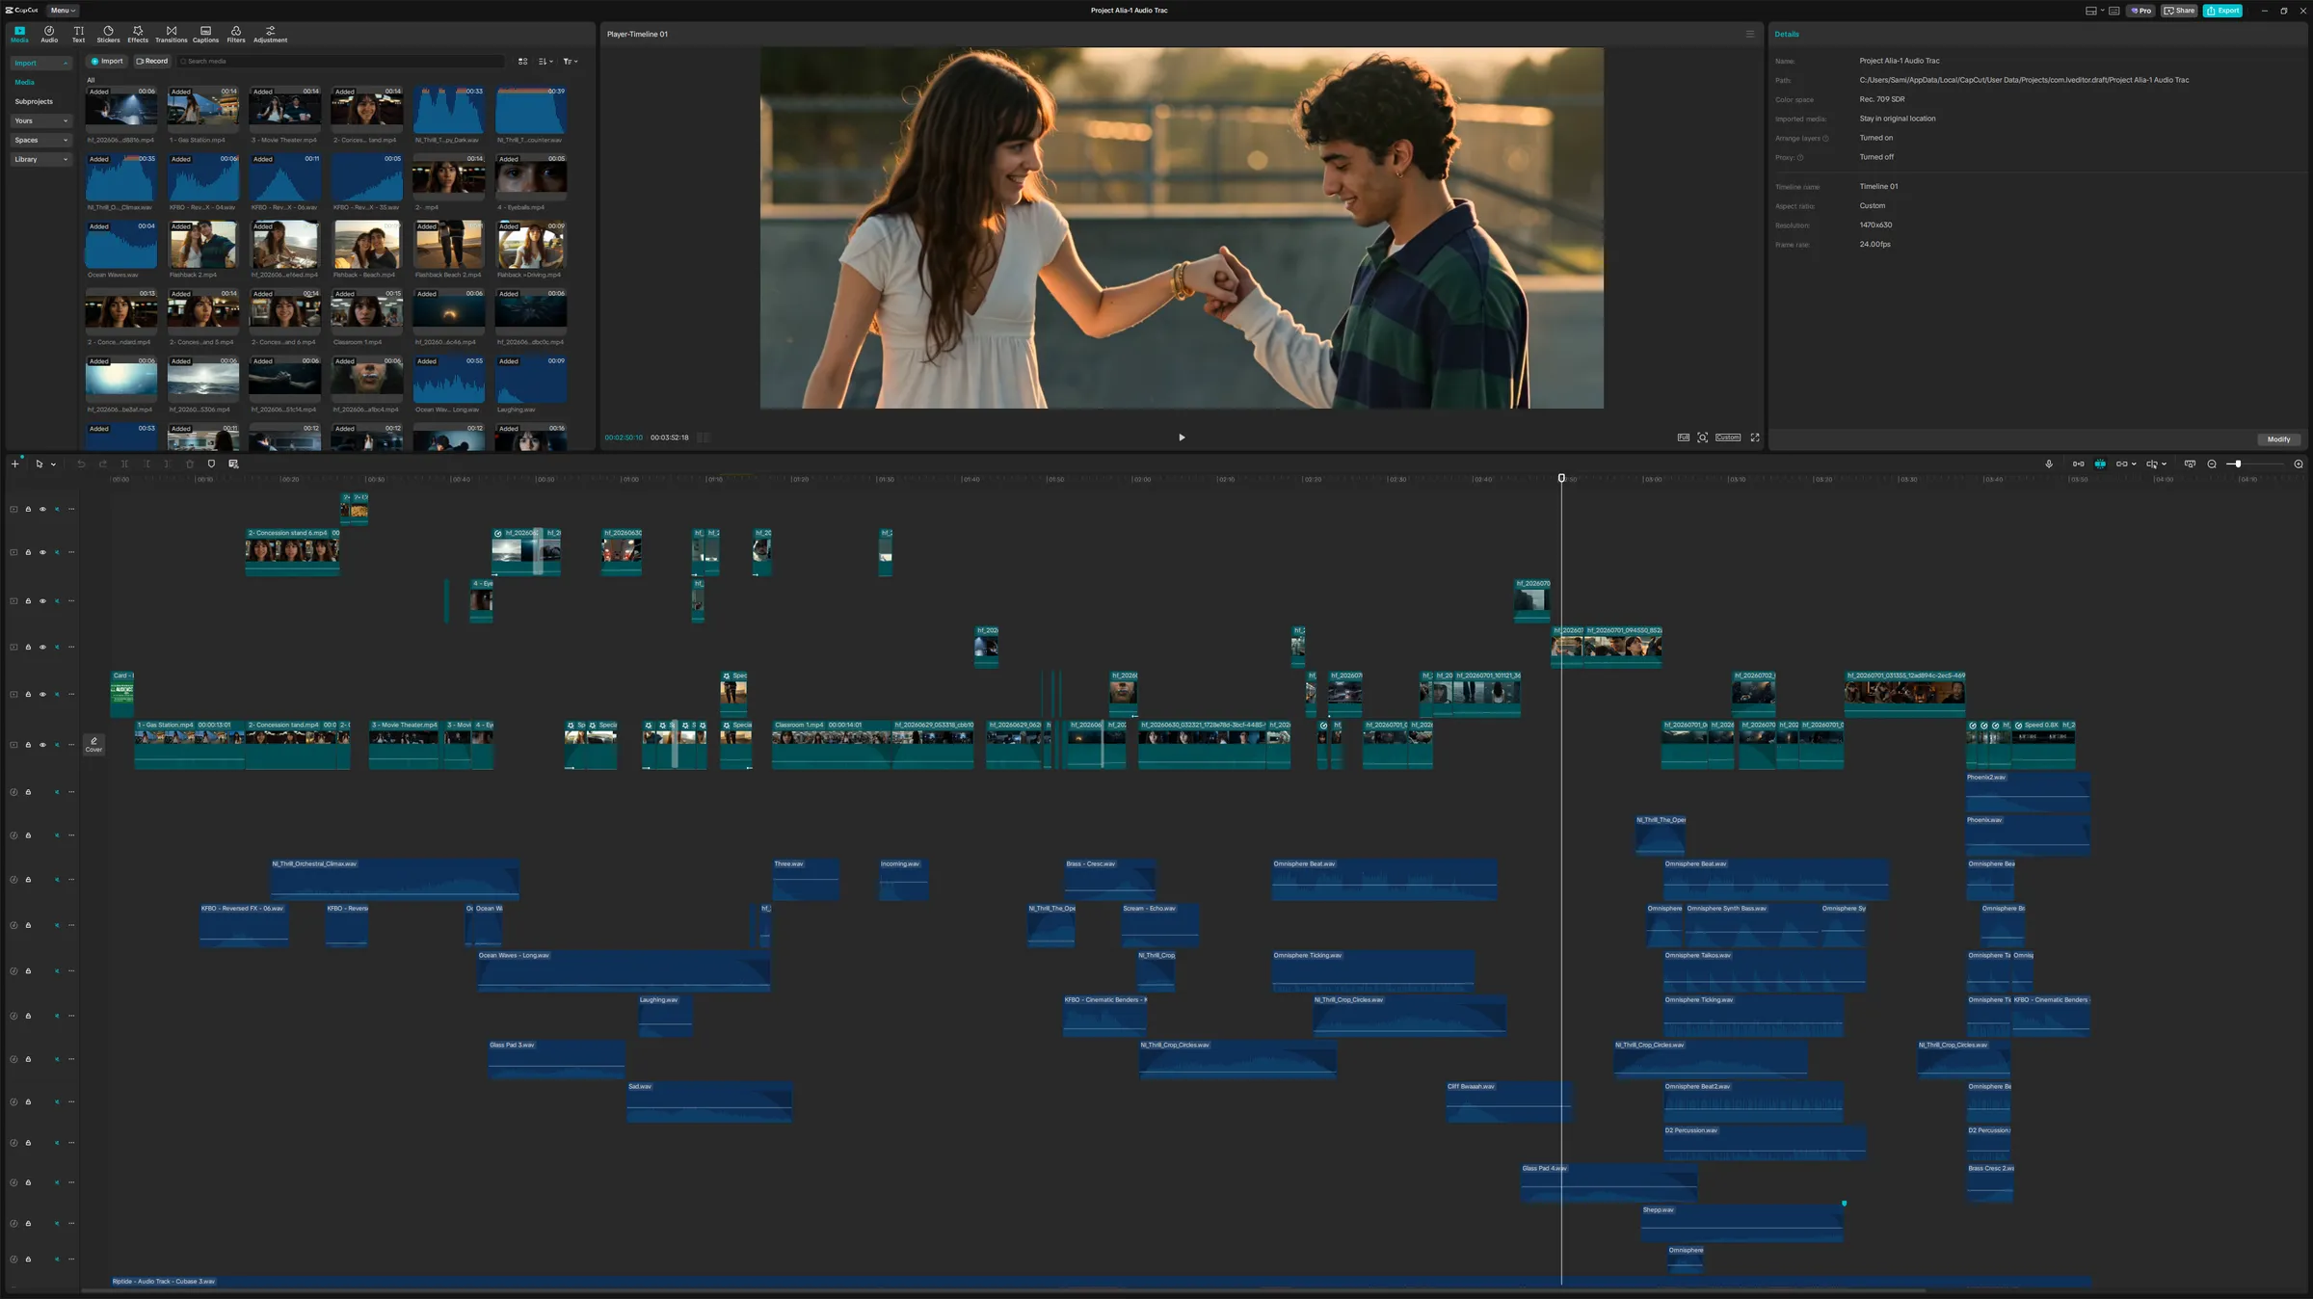This screenshot has height=1299, width=2313.
Task: Click the record voiceover microphone icon
Action: click(x=2049, y=464)
